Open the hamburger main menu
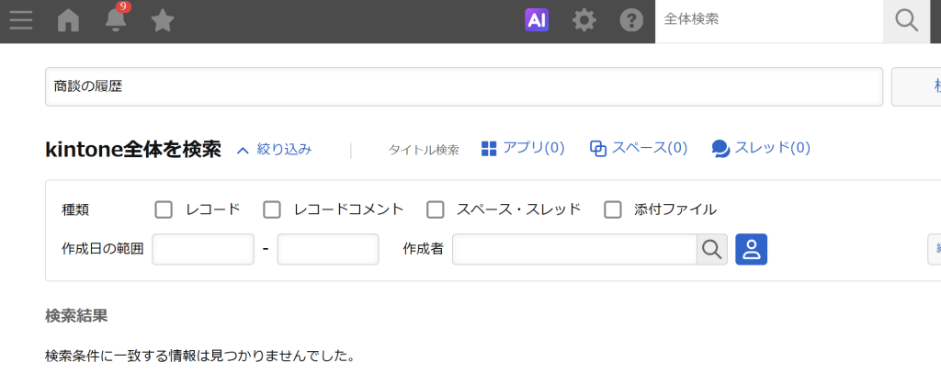Screen dimensions: 941x385 point(21,21)
